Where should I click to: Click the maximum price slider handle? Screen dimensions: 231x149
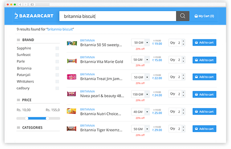[x=47, y=118]
